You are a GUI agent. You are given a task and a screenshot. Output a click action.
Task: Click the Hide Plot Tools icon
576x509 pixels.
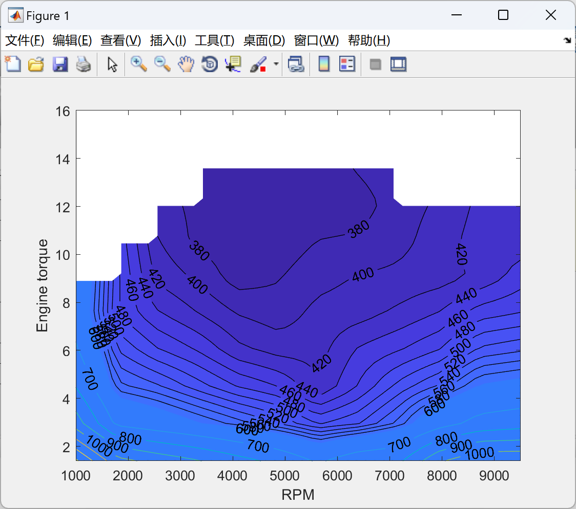[375, 64]
